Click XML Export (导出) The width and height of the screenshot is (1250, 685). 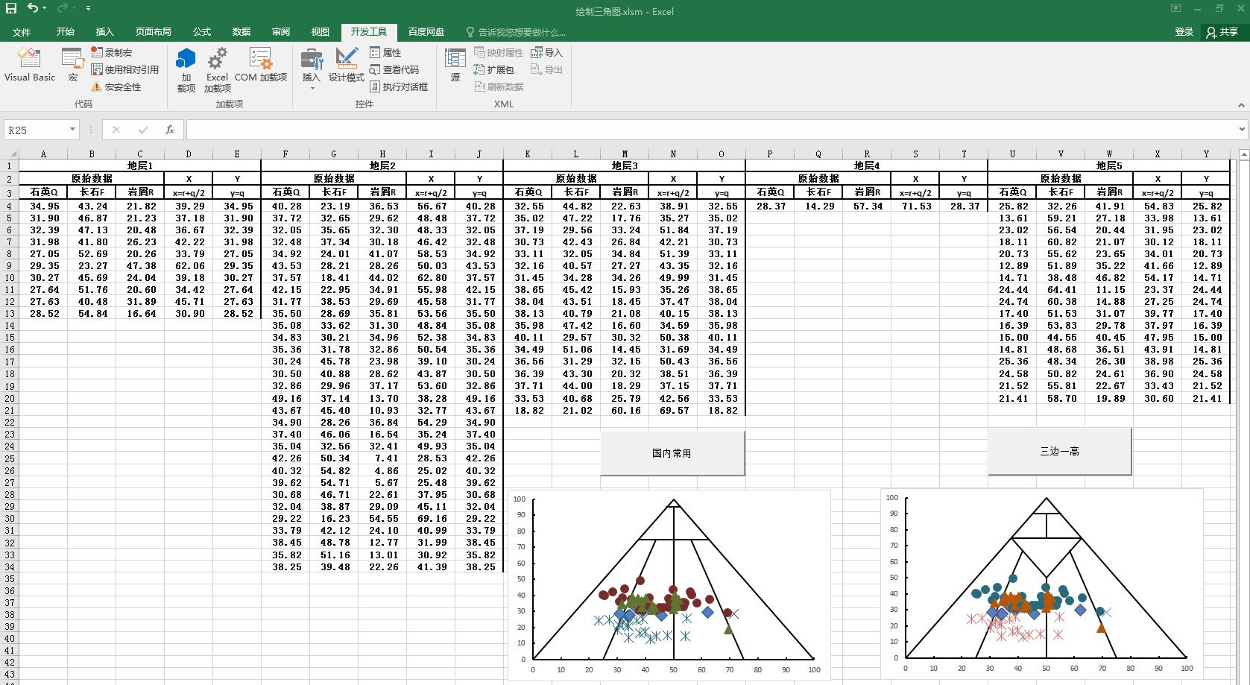coord(546,69)
